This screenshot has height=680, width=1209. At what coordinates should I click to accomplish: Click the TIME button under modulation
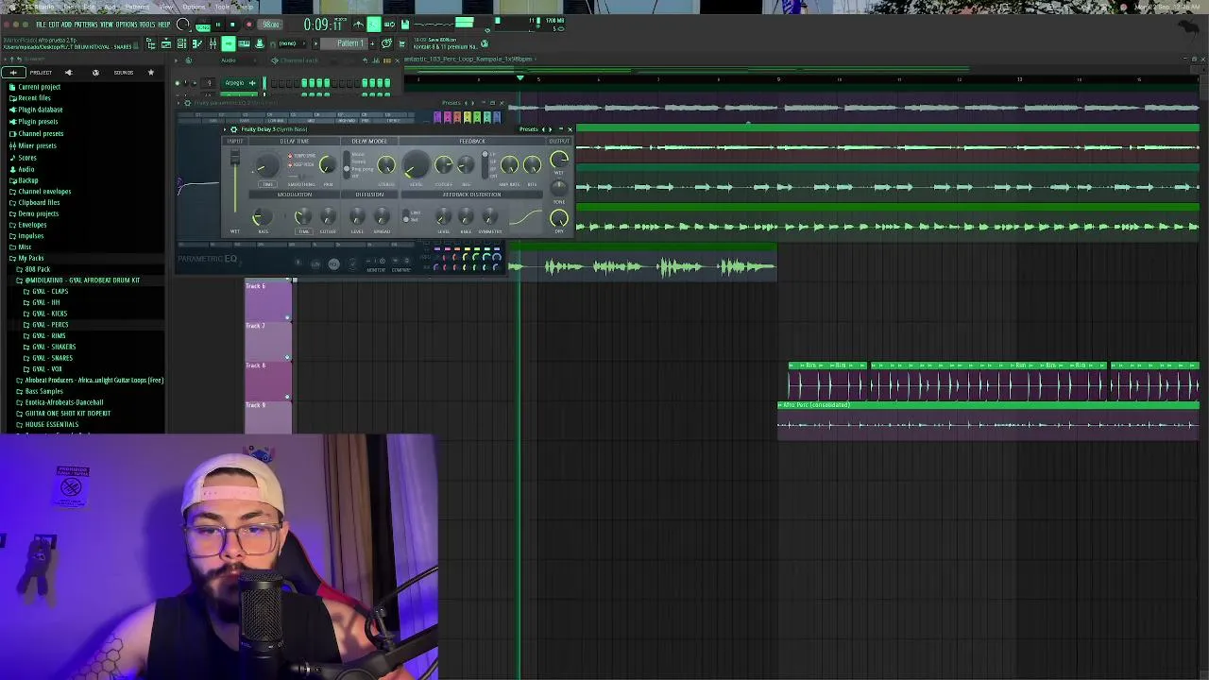coord(303,231)
